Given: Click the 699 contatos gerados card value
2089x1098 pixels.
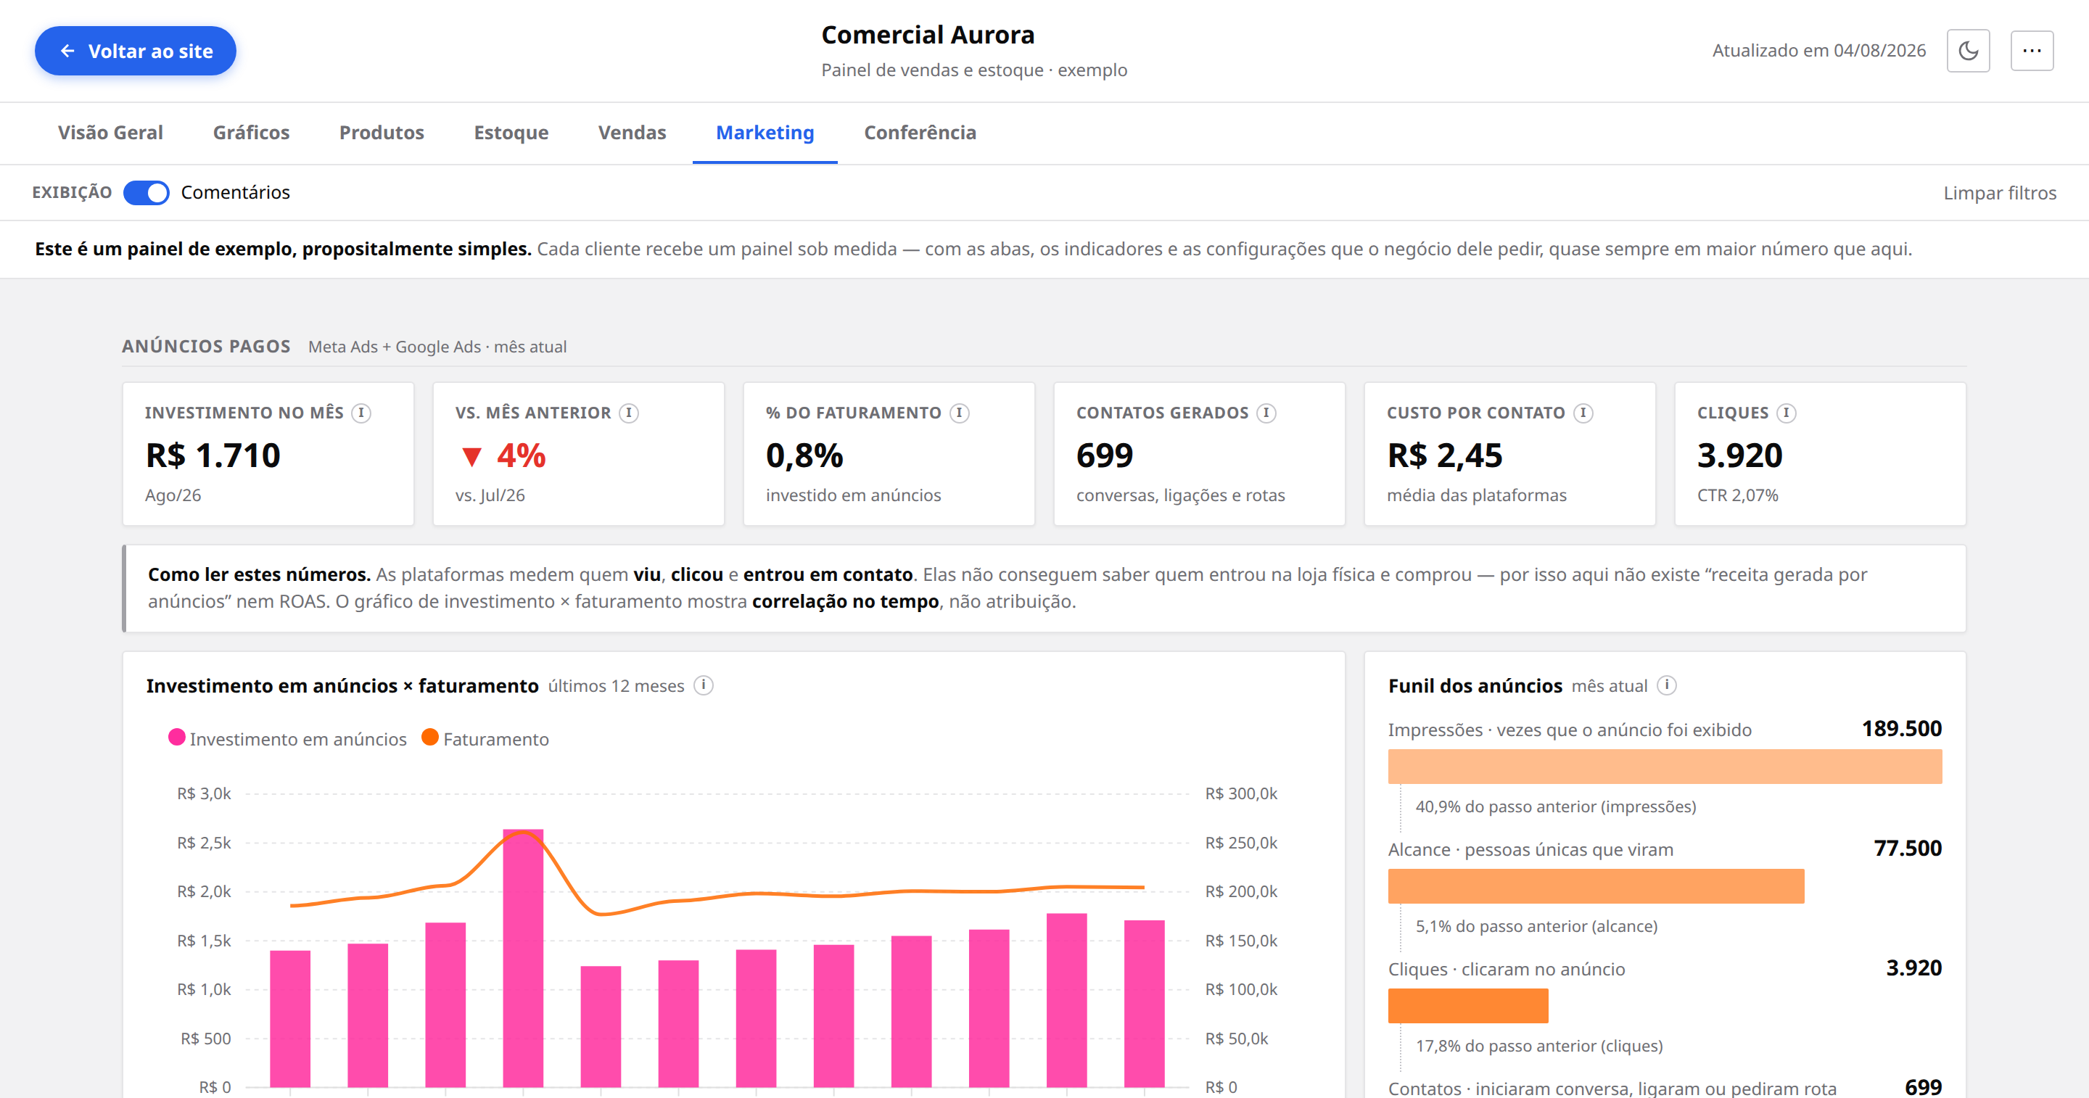Looking at the screenshot, I should [x=1105, y=455].
